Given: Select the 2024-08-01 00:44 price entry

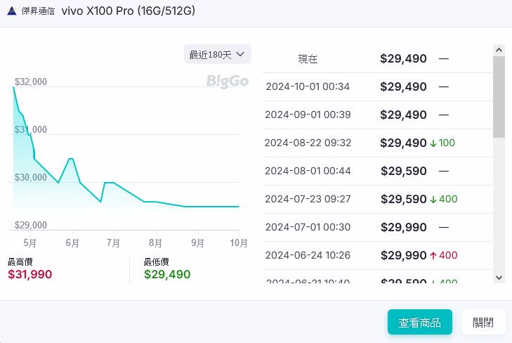Looking at the screenshot, I should click(376, 171).
